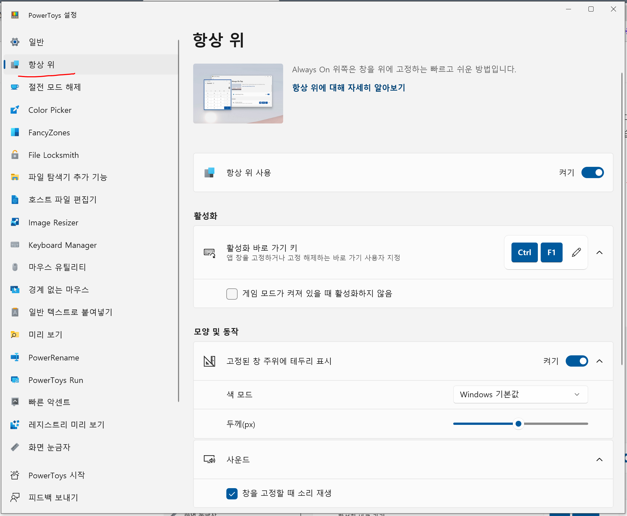This screenshot has height=516, width=627.
Task: Click the 켜기 label beside 항상 위 사용
Action: coord(567,172)
